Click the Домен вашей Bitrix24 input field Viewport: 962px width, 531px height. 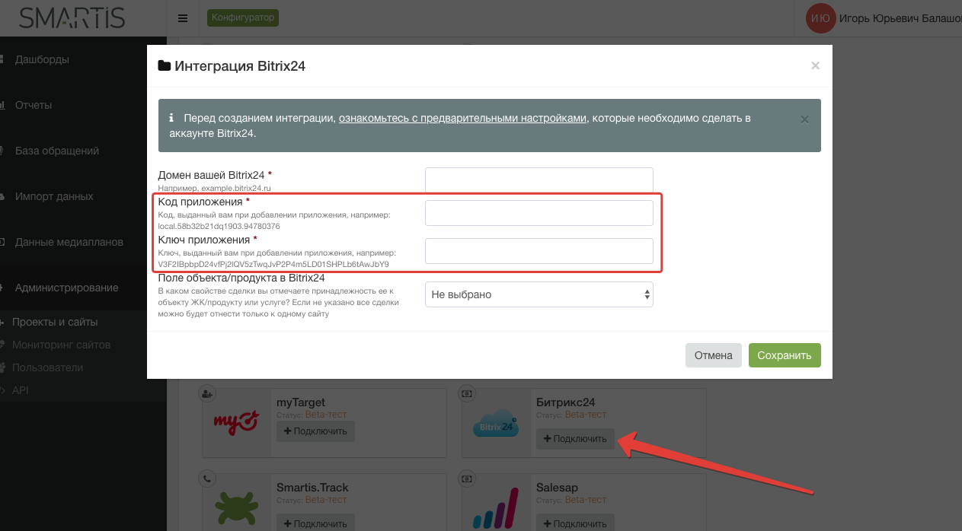tap(539, 180)
